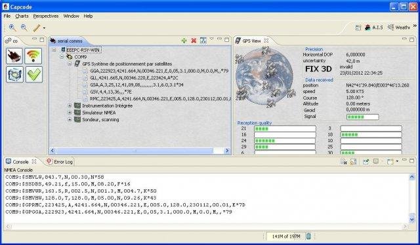The width and height of the screenshot is (420, 245).
Task: Click the serial comms horizontal scrollbar
Action: click(x=135, y=151)
